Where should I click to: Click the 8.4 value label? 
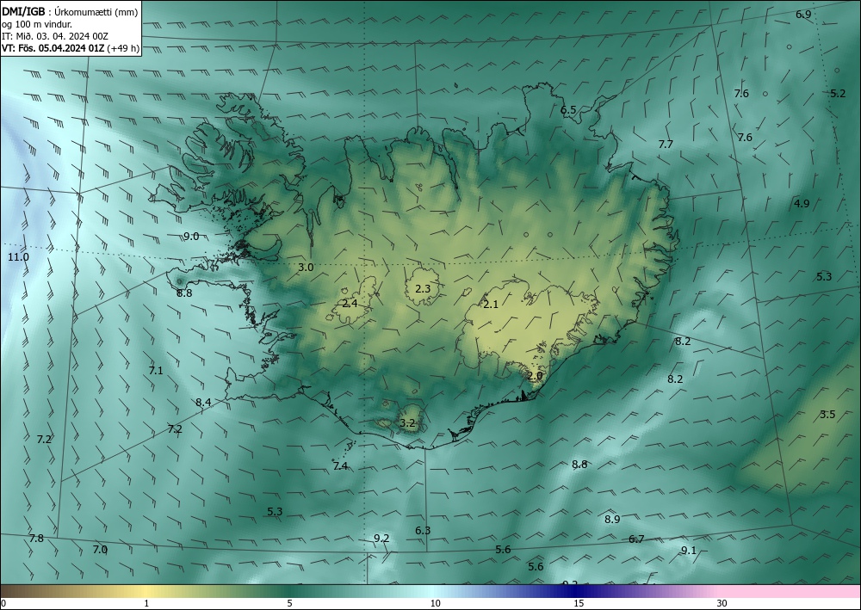(203, 402)
